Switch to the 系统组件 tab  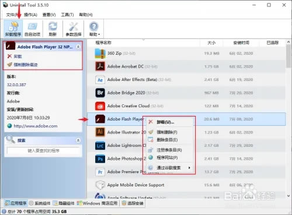(x=40, y=203)
